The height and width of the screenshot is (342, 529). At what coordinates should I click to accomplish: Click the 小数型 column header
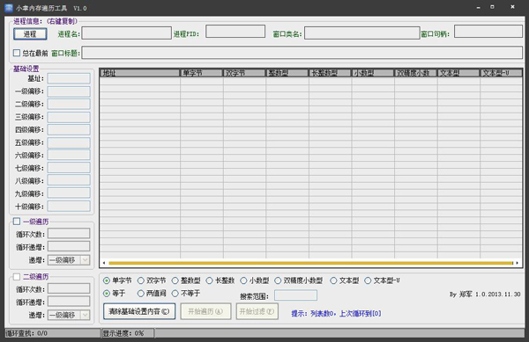click(373, 73)
